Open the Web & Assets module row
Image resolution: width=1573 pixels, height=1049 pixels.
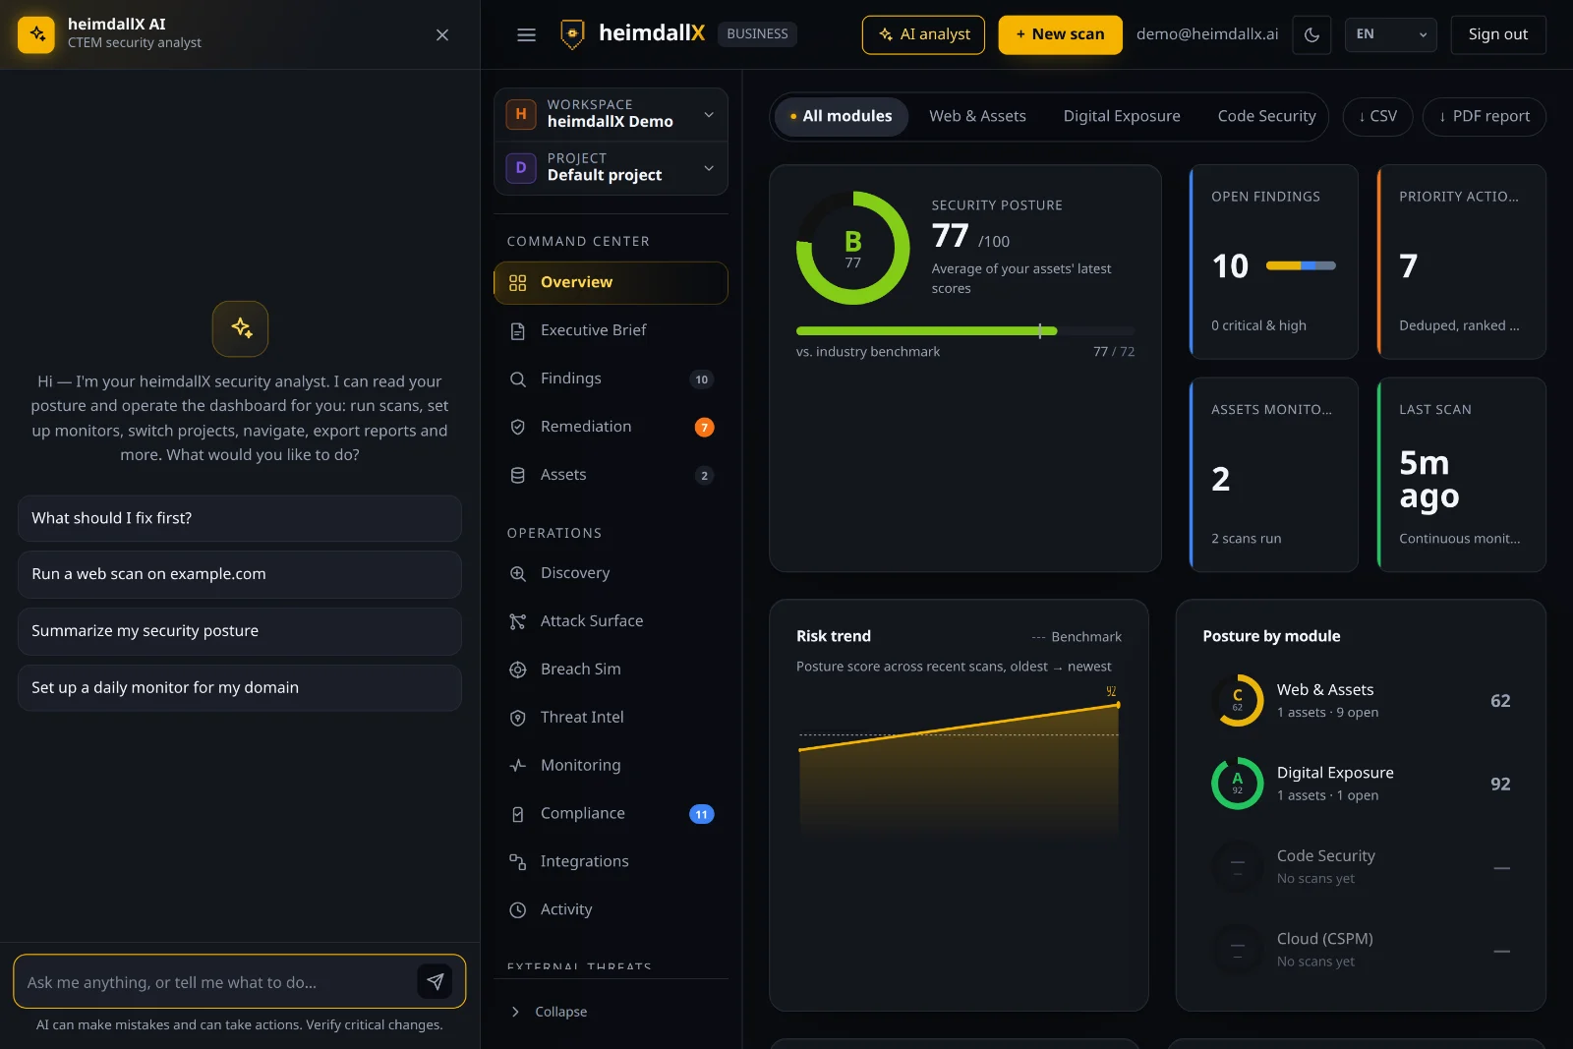(1361, 701)
